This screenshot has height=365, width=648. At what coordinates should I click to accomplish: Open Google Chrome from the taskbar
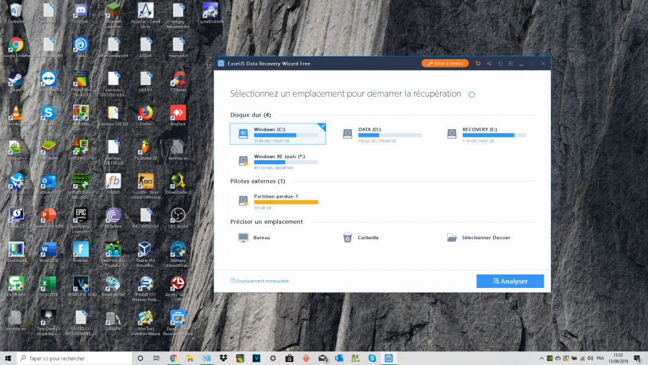174,358
